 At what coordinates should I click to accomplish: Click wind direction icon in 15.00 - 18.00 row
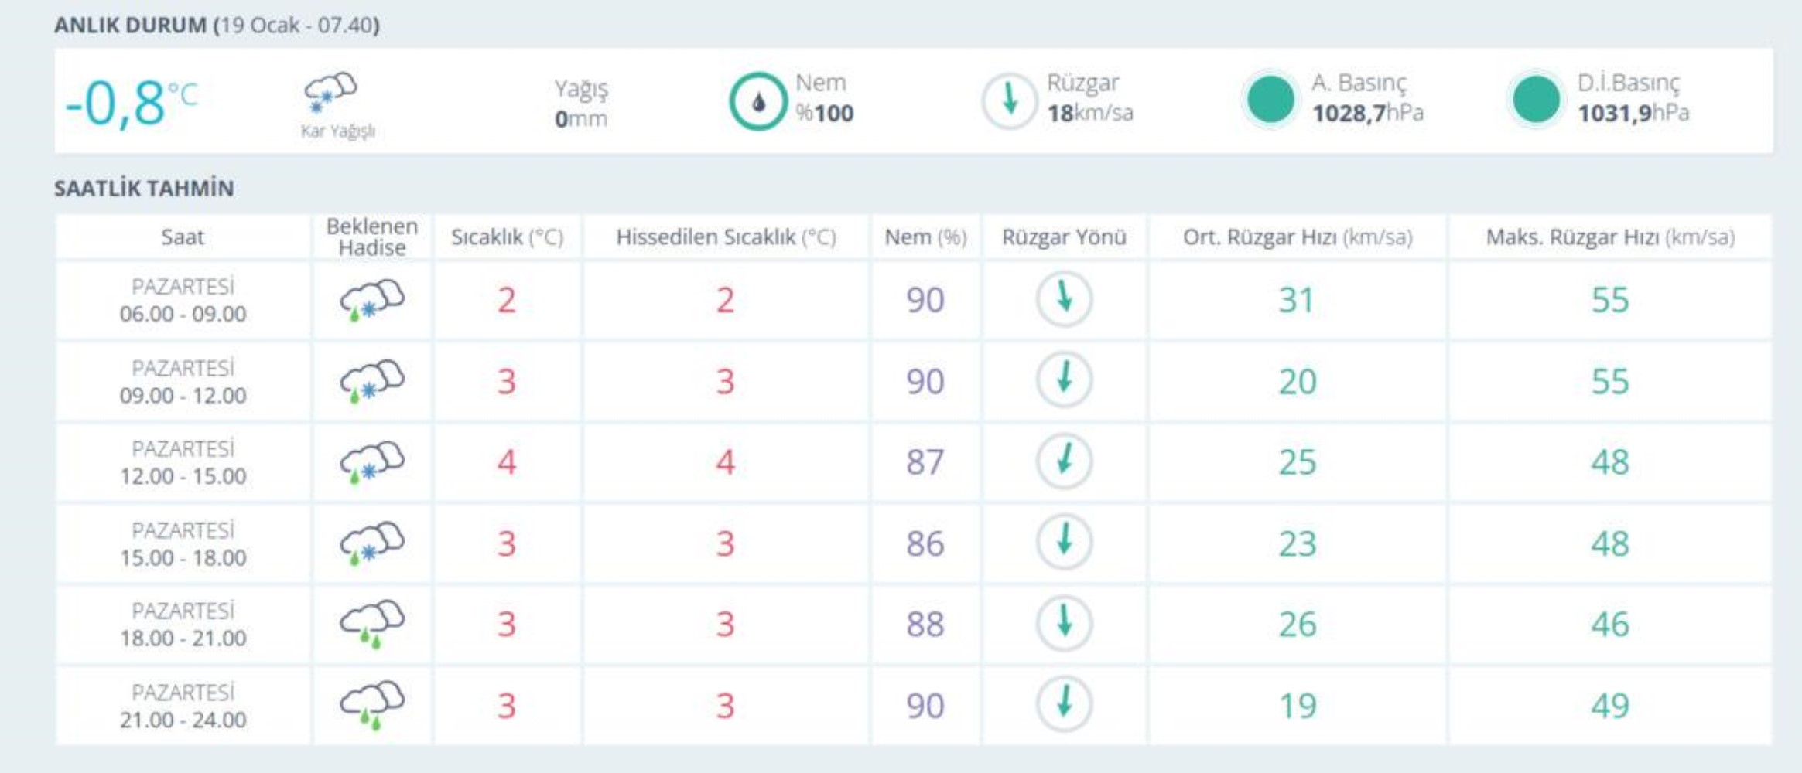click(1064, 543)
